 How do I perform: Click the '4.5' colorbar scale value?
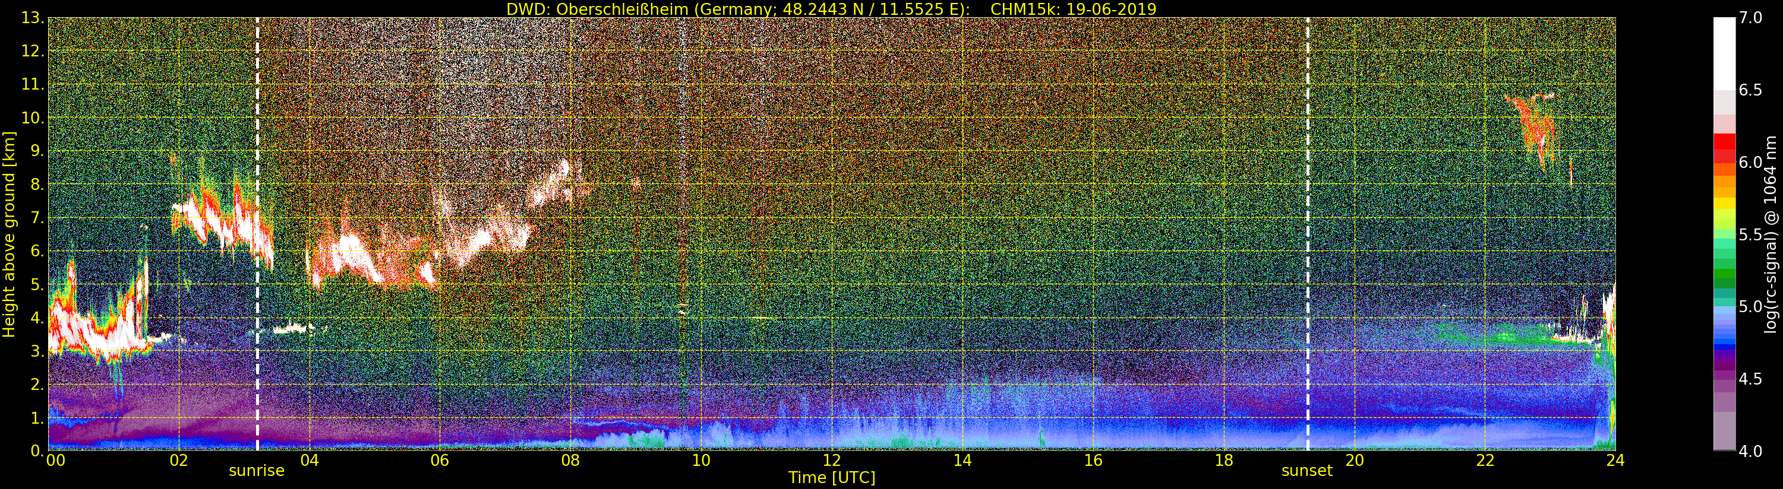tap(1751, 379)
